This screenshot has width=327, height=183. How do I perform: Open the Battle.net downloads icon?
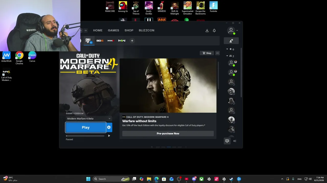207,30
